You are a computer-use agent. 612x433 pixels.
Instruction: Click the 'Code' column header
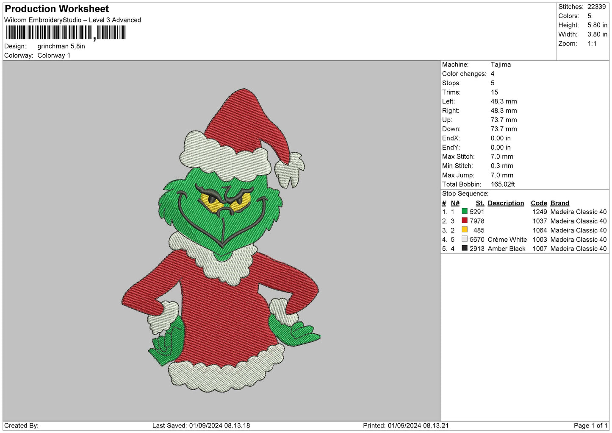click(x=539, y=203)
